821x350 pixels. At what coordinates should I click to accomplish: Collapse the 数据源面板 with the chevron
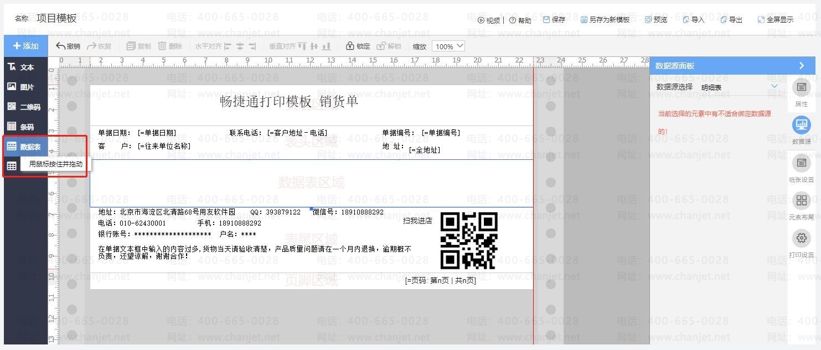(801, 66)
